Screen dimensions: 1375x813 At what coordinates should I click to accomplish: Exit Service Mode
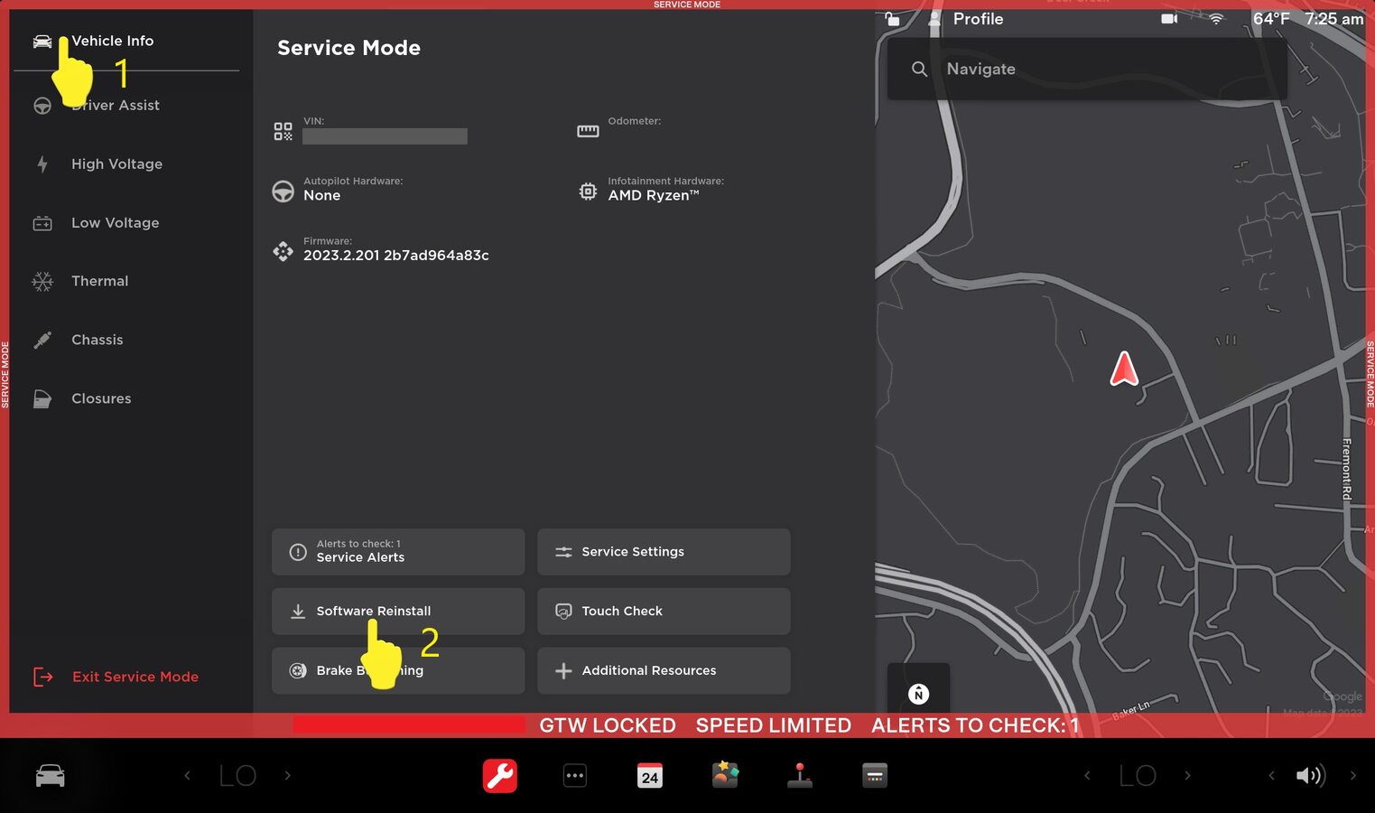click(x=135, y=677)
